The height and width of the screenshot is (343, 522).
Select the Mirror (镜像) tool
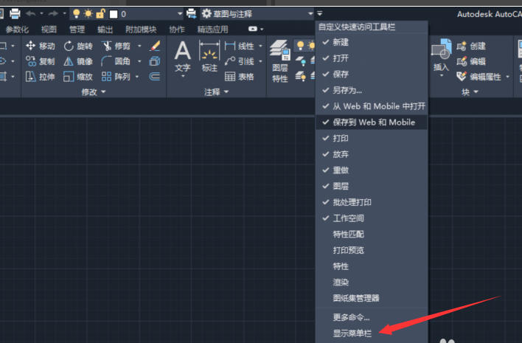78,61
